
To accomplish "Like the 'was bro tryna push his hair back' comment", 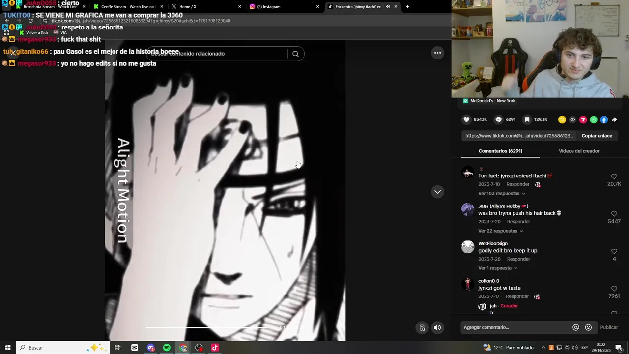I will (614, 214).
